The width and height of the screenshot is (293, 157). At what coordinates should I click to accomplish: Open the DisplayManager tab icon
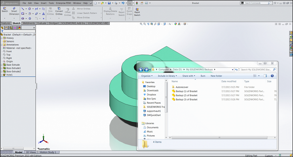19,28
